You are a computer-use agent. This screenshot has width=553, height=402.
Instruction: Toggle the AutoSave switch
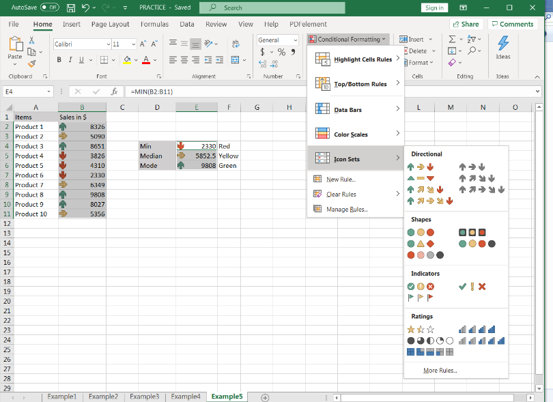50,8
